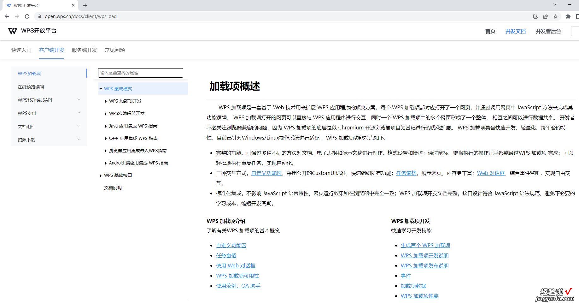Click the install app icon in address bar
Image resolution: width=579 pixels, height=304 pixels.
[x=535, y=16]
